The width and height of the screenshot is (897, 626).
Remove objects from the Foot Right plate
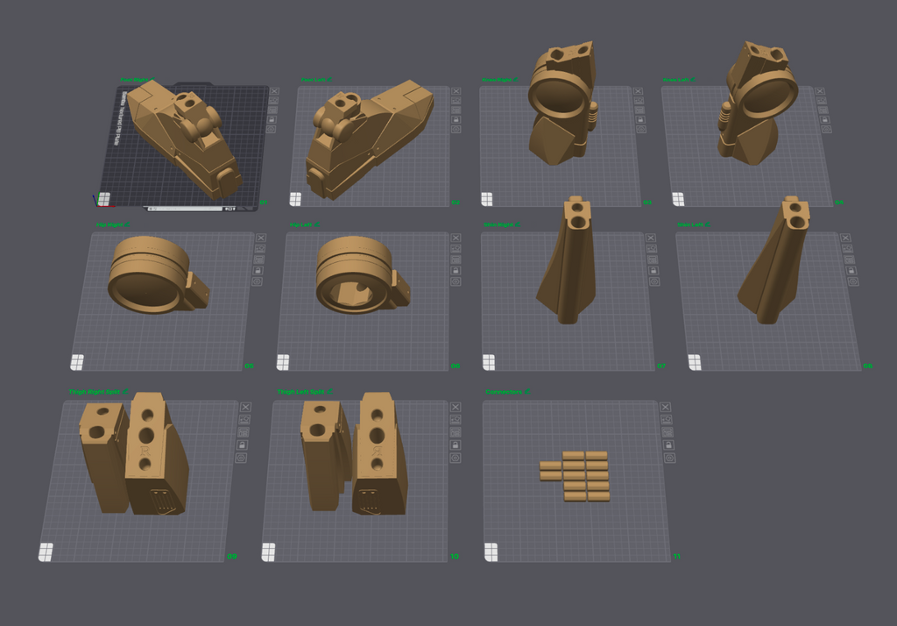click(274, 91)
